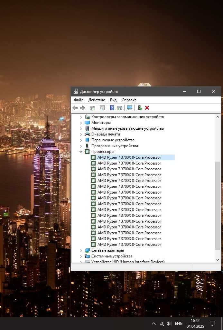Viewport: 223px width, 330px height.
Task: Open the Вид menu
Action: pyautogui.click(x=113, y=100)
